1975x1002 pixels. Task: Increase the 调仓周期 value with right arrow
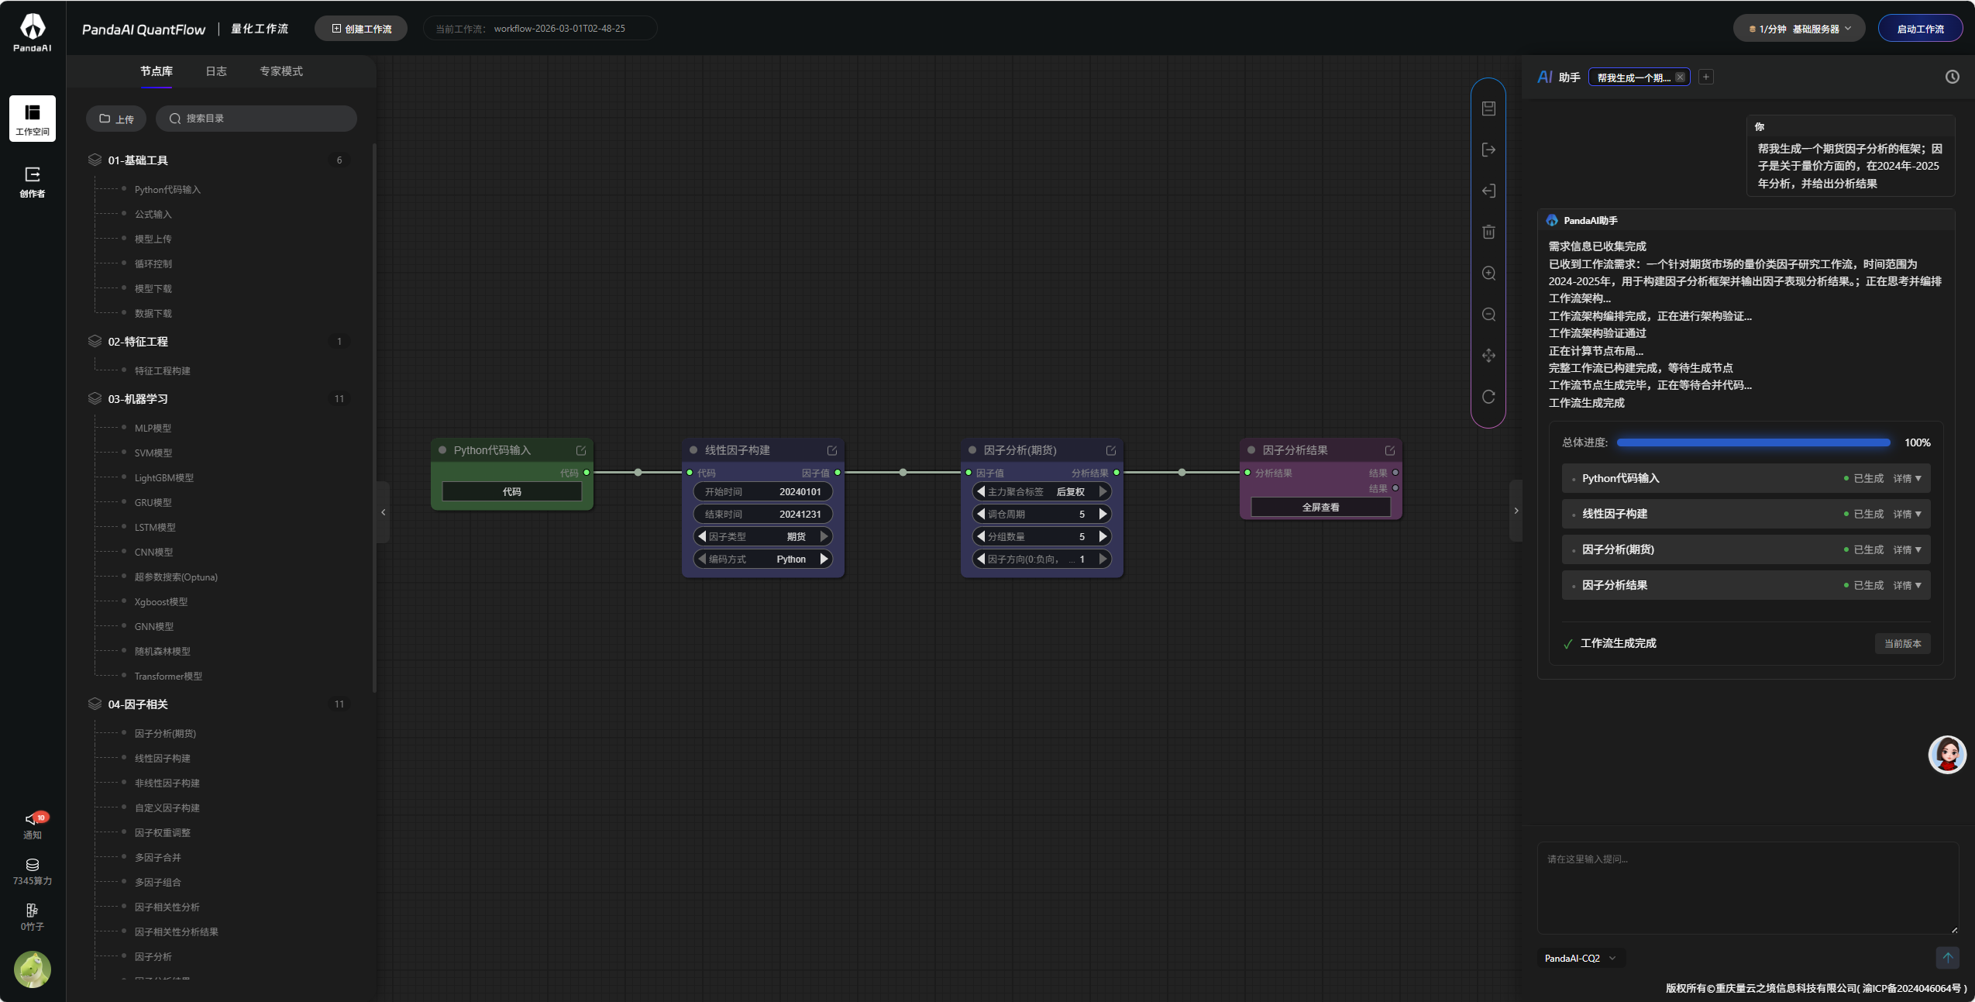1103,514
